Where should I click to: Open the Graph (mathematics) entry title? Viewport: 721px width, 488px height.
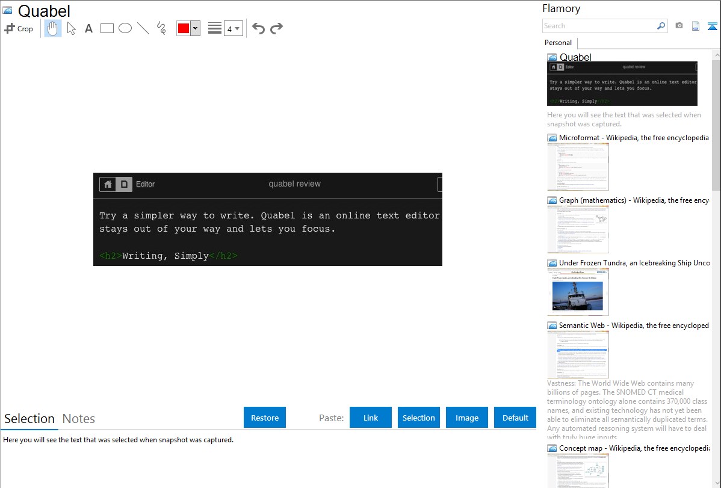(x=634, y=200)
